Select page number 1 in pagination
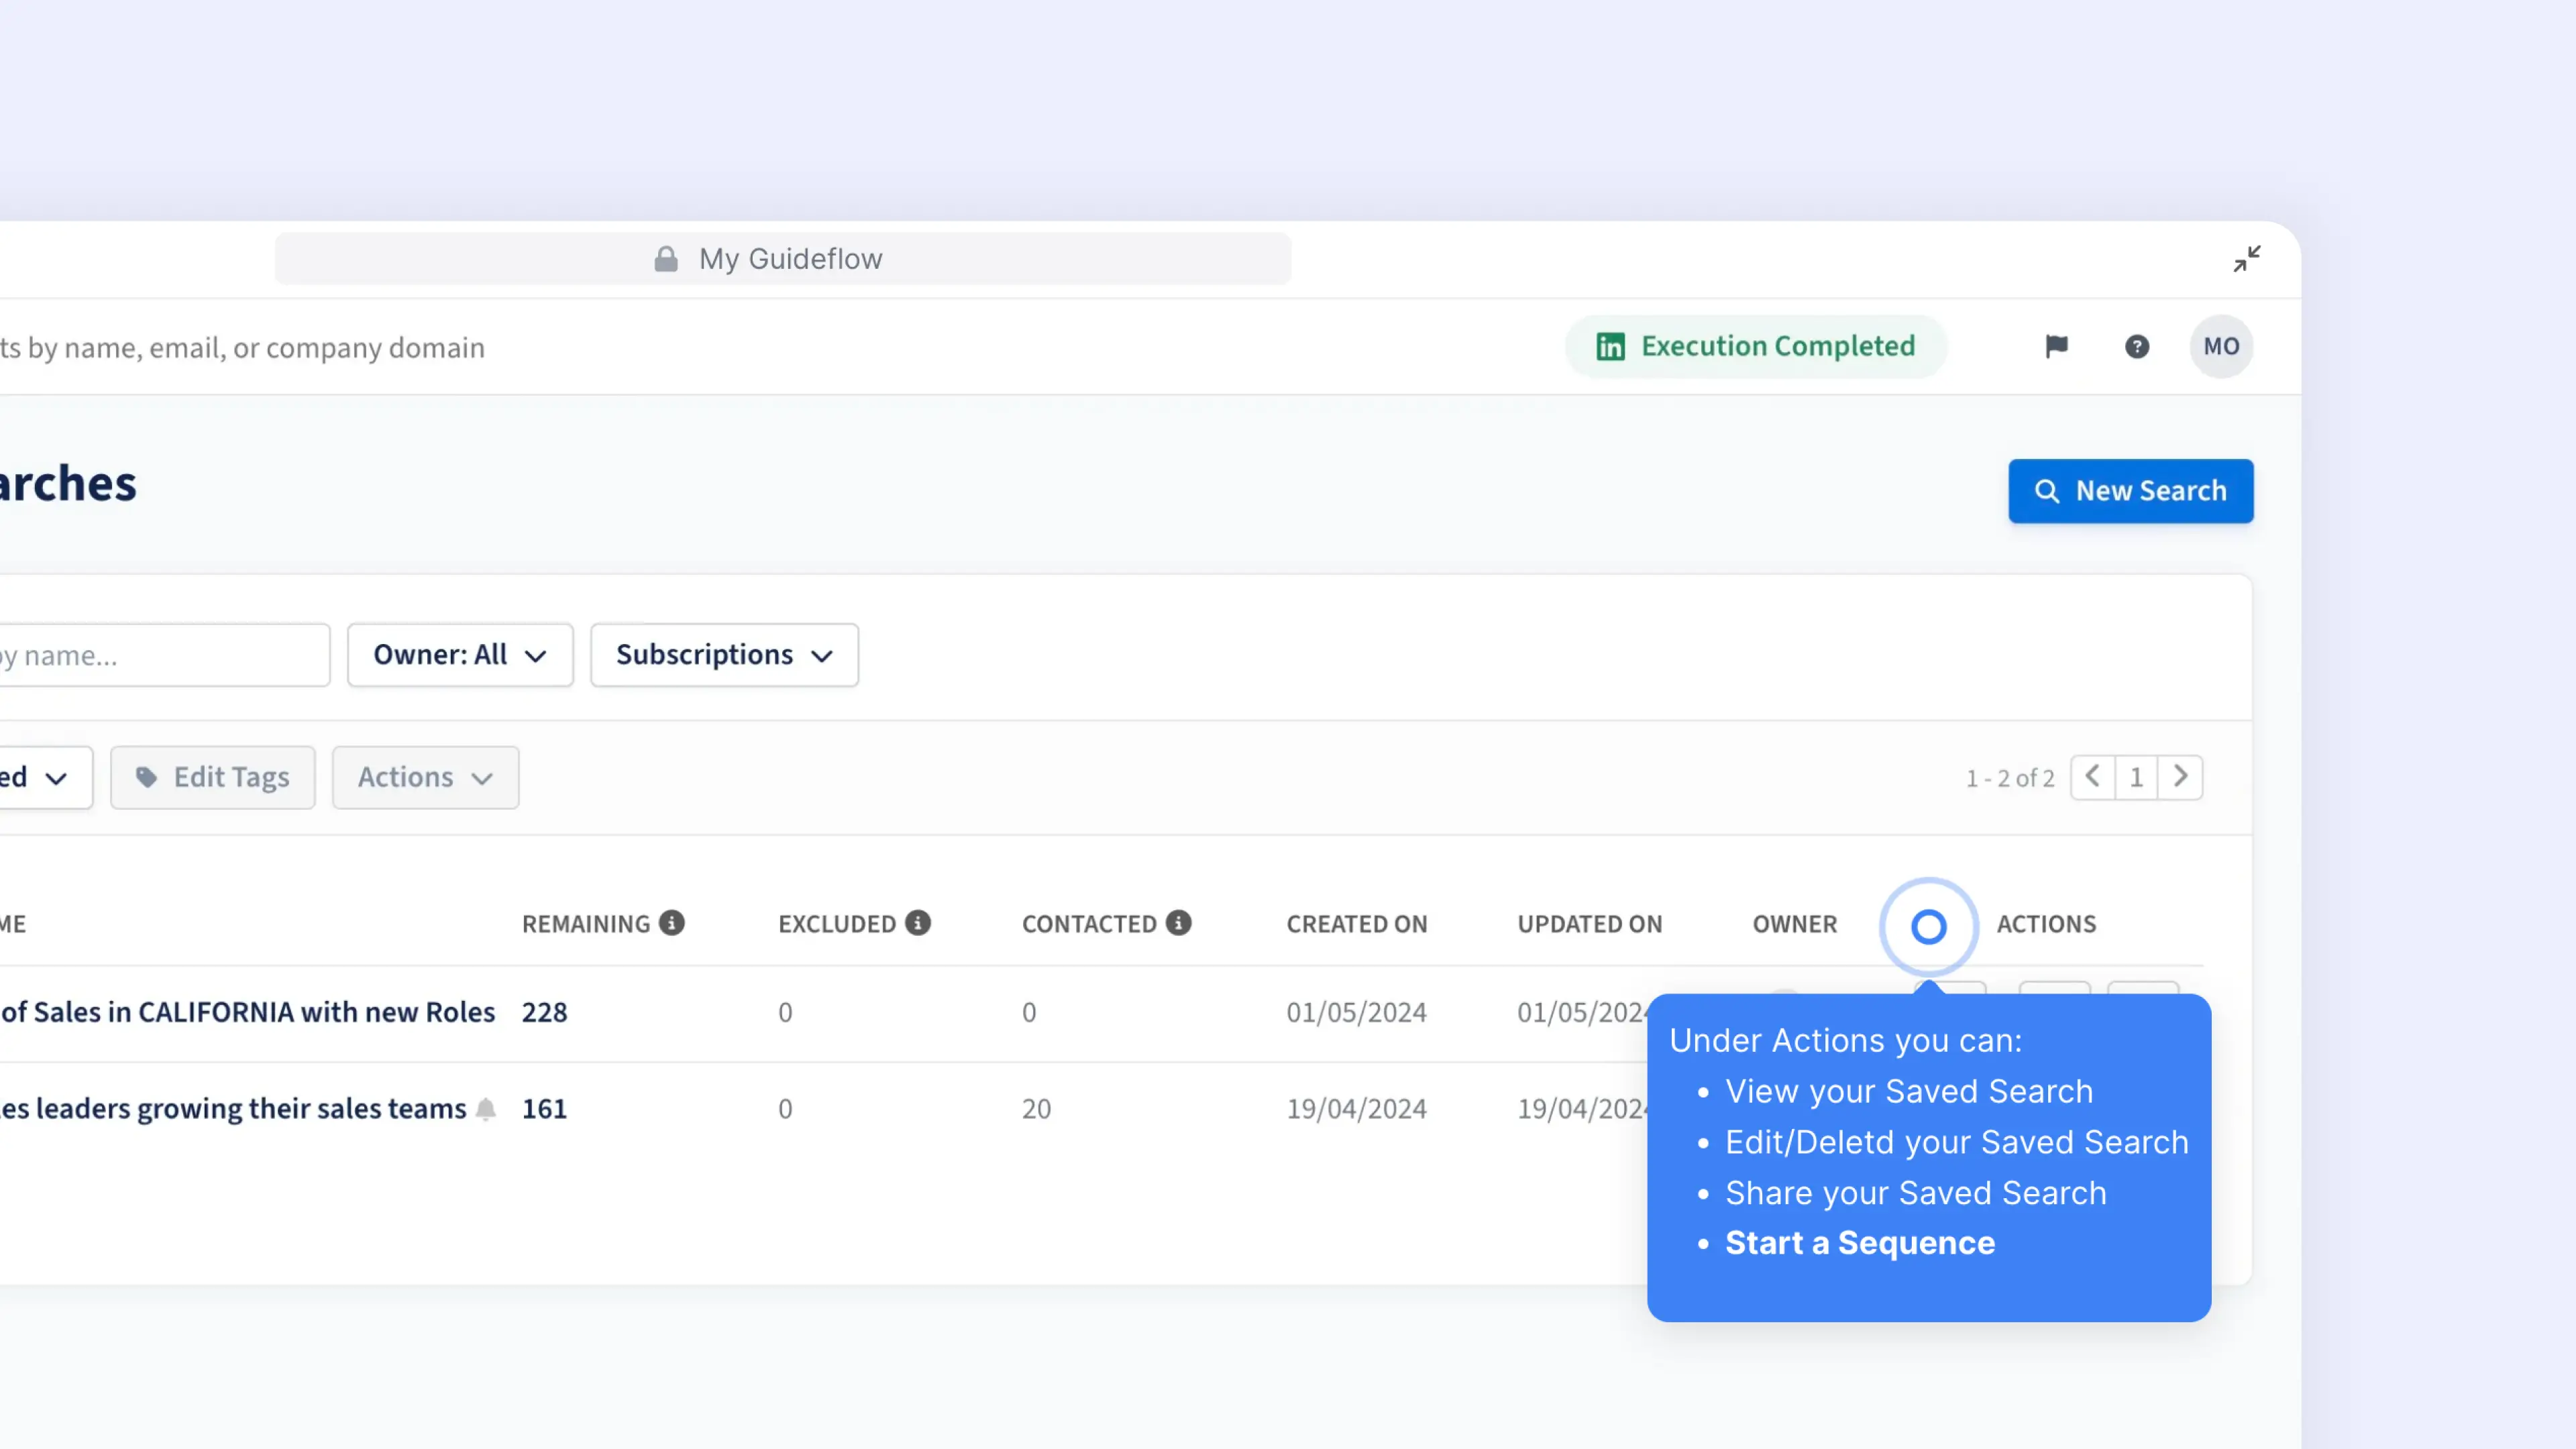 click(2136, 777)
